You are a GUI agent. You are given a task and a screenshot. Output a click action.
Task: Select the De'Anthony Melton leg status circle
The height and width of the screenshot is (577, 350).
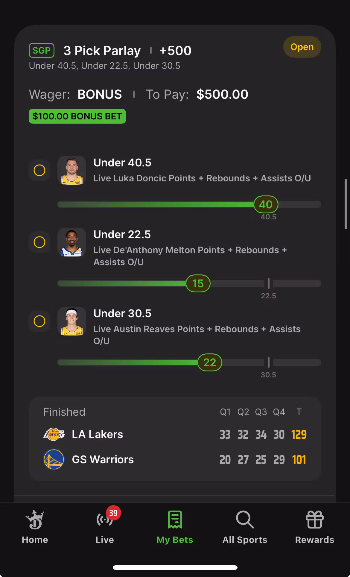click(x=39, y=242)
